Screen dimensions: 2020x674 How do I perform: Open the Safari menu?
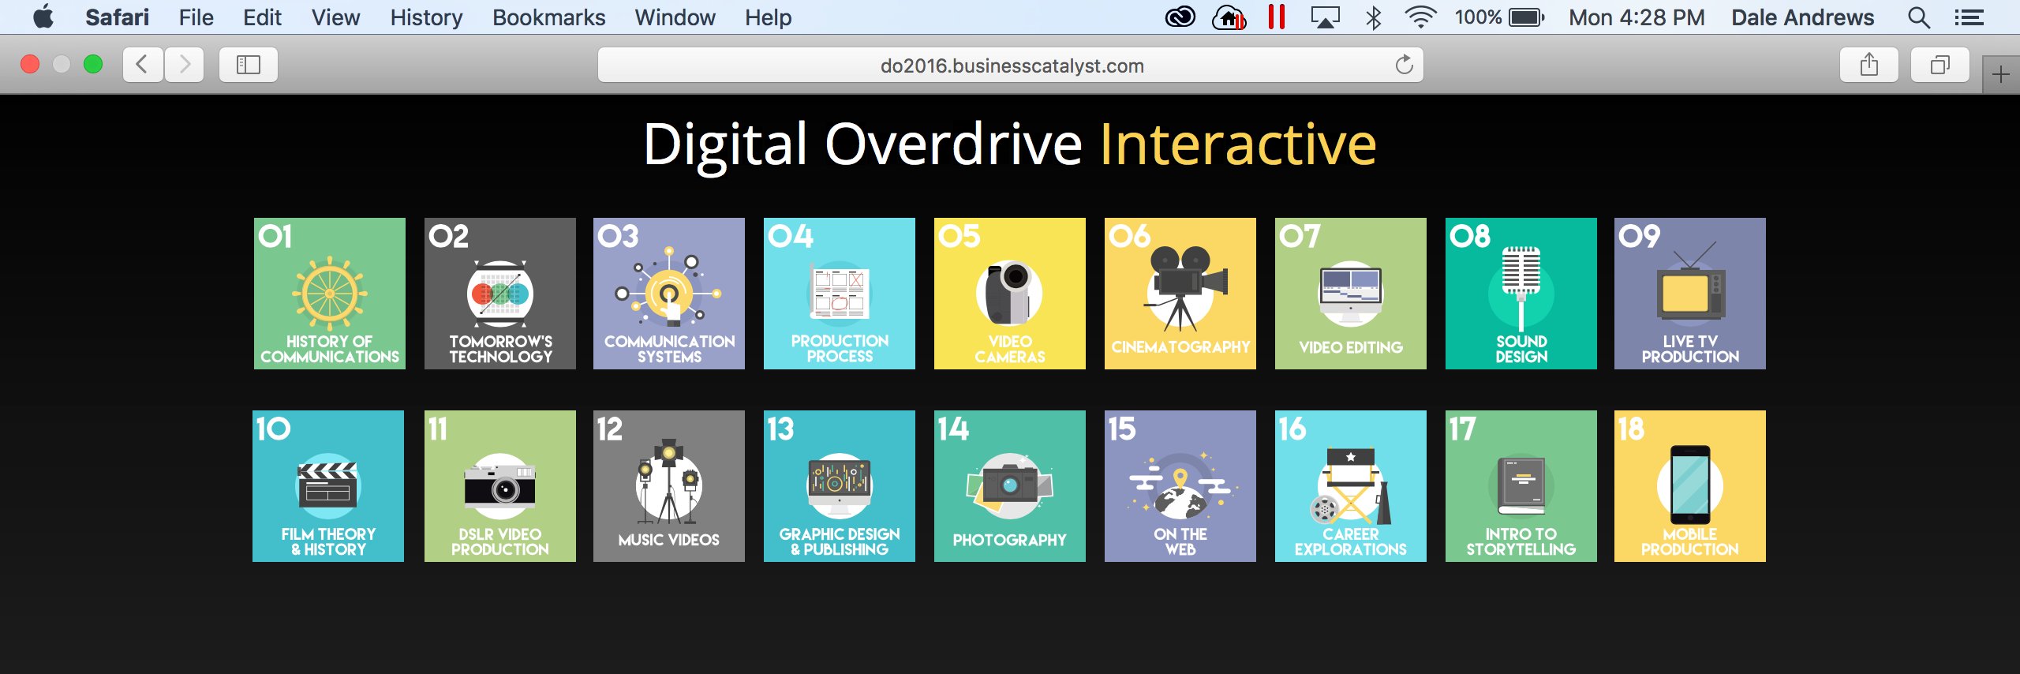click(x=117, y=17)
